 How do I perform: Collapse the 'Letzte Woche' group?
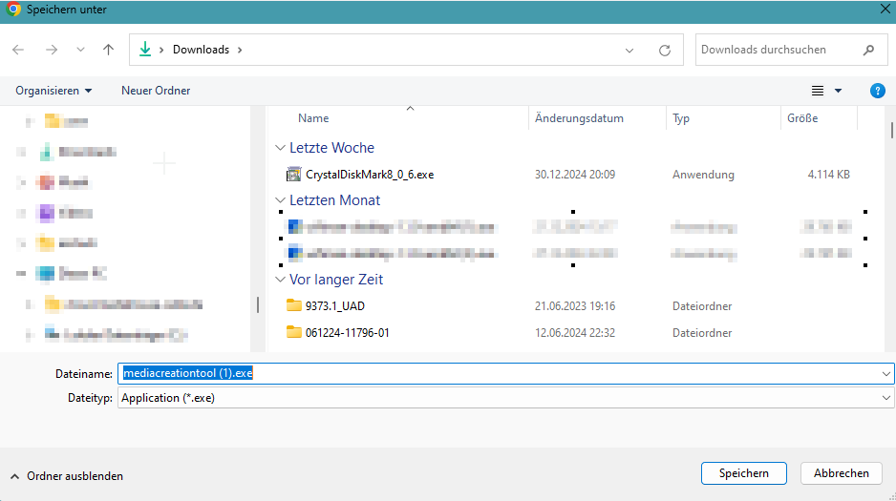click(x=280, y=148)
